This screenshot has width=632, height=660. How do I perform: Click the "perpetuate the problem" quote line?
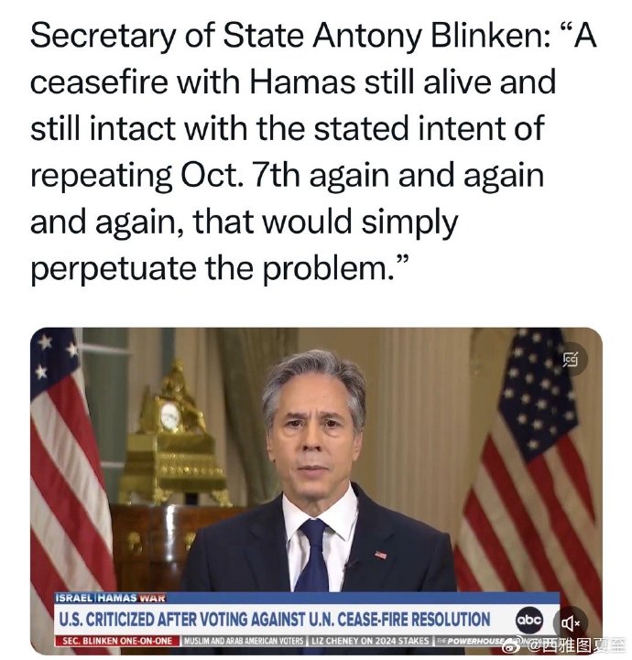click(219, 268)
